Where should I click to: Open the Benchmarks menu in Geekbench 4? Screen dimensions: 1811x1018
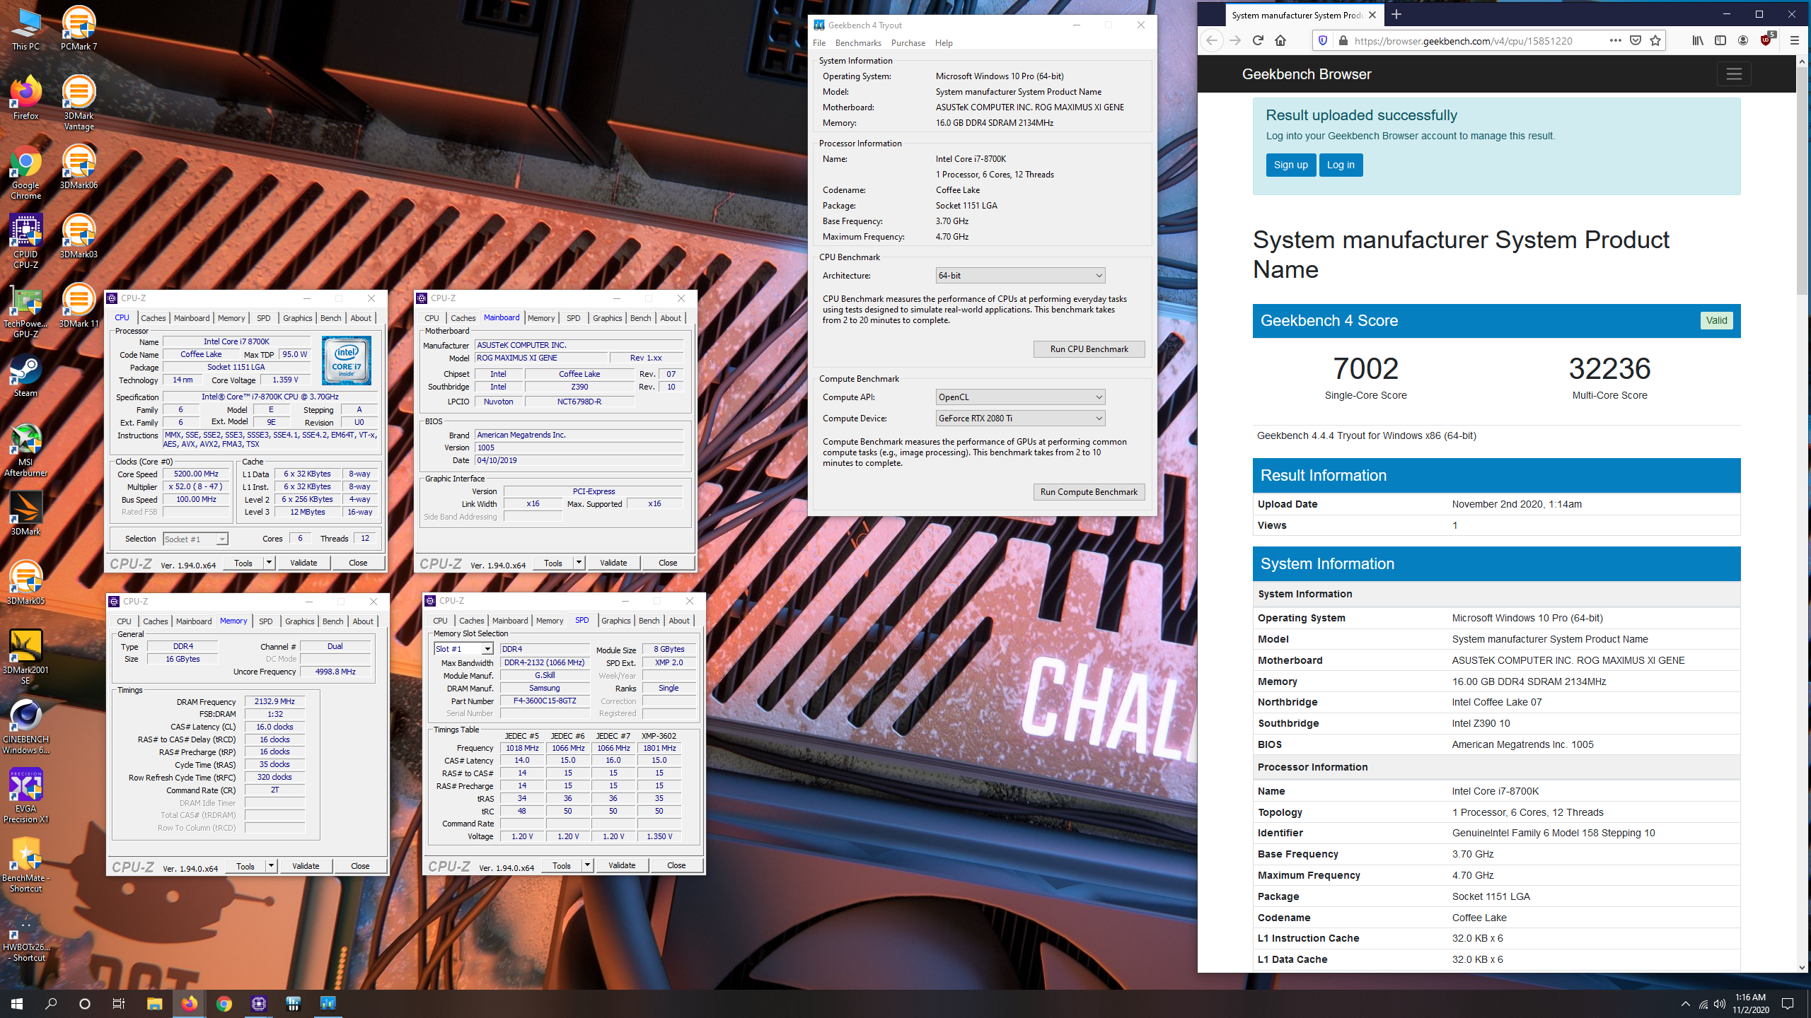(x=858, y=43)
